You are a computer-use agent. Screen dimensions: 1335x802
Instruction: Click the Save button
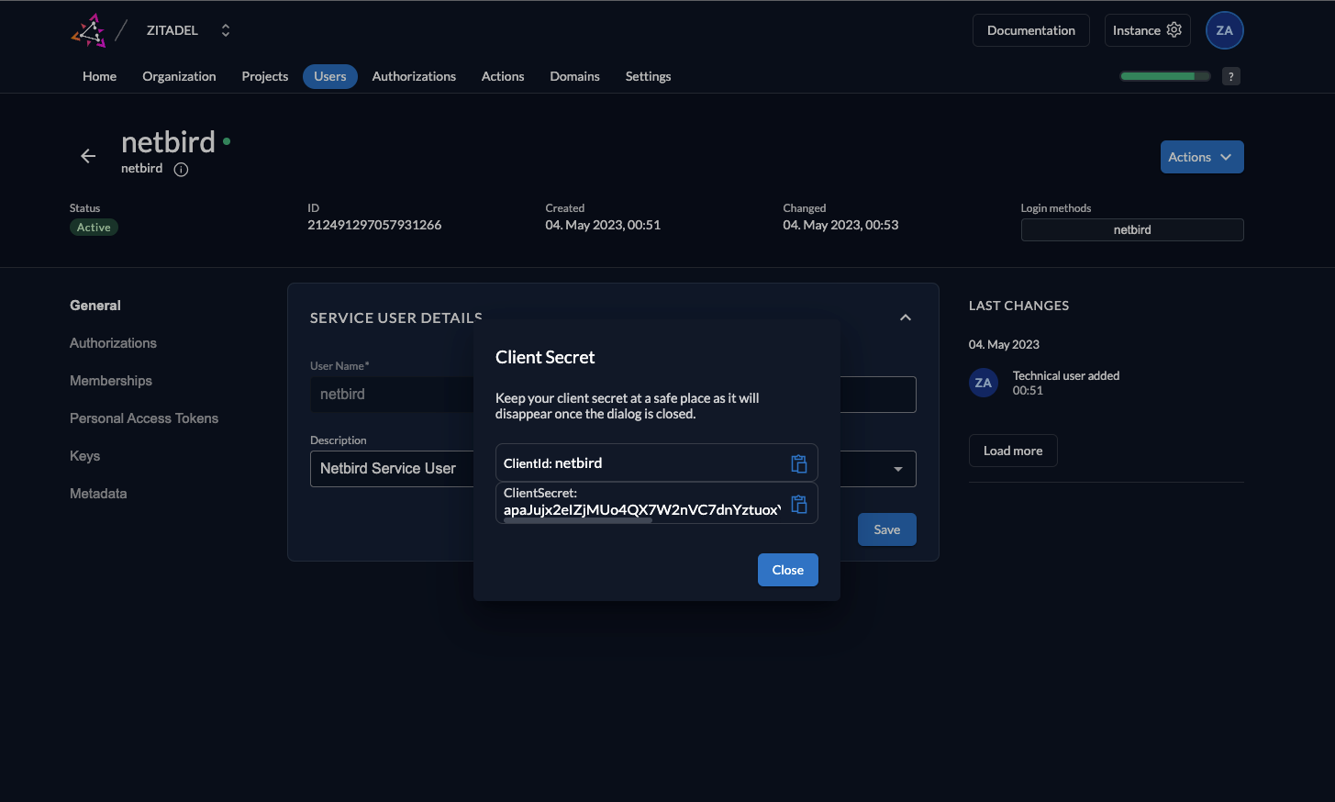pos(887,529)
